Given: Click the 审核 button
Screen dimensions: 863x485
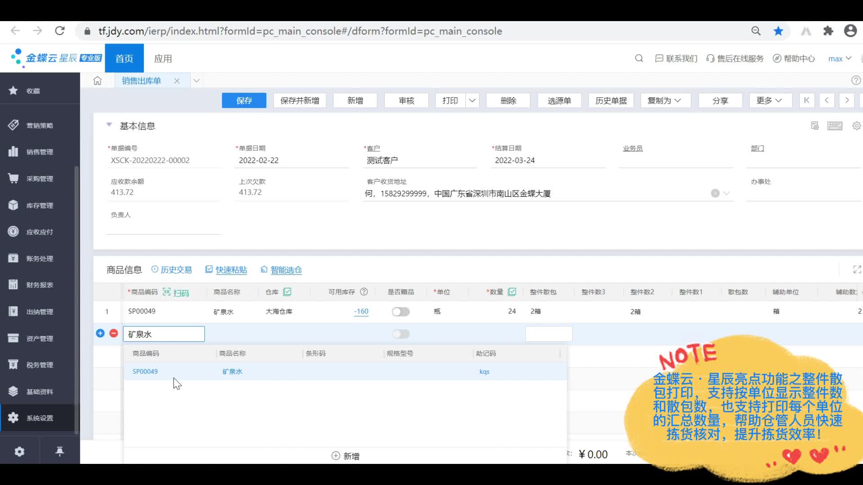Looking at the screenshot, I should (x=406, y=101).
